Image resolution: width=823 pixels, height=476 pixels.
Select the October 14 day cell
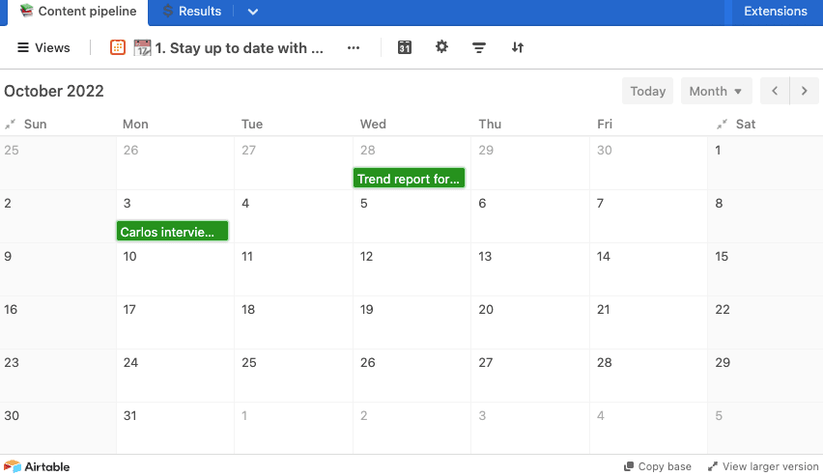pos(649,269)
